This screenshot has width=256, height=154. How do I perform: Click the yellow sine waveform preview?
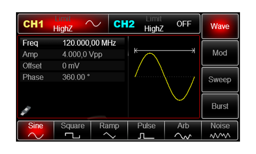164,76
